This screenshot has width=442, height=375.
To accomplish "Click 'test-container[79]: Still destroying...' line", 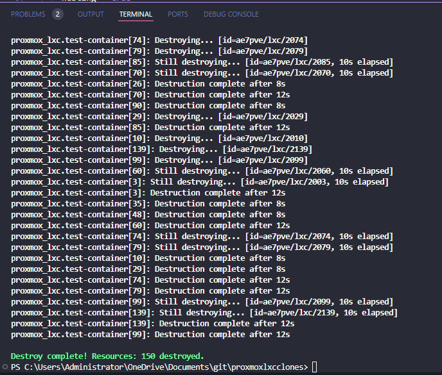I will click(x=202, y=247).
